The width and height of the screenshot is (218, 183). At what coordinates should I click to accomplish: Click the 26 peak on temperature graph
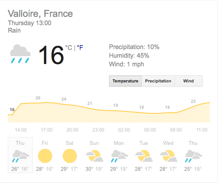[38, 98]
